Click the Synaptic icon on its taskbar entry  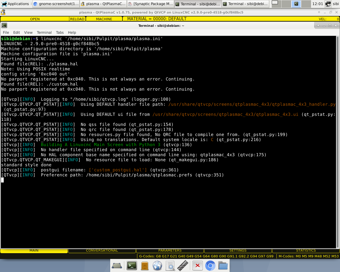click(x=130, y=4)
